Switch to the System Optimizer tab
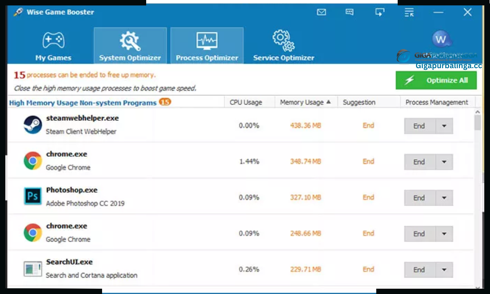The height and width of the screenshot is (294, 490). (x=130, y=46)
